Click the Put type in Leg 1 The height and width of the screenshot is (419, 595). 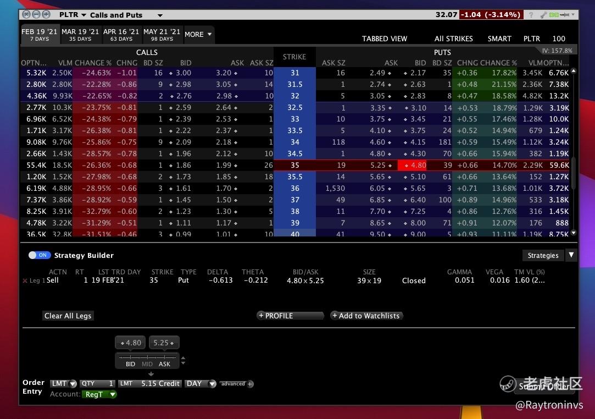[183, 280]
